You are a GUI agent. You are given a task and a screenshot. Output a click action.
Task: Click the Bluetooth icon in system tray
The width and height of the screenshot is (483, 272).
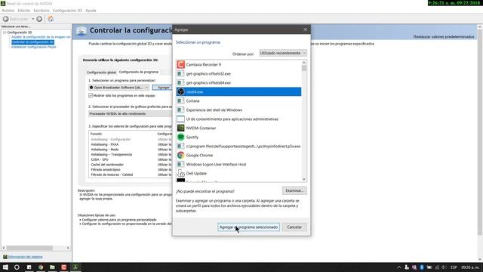(x=422, y=267)
